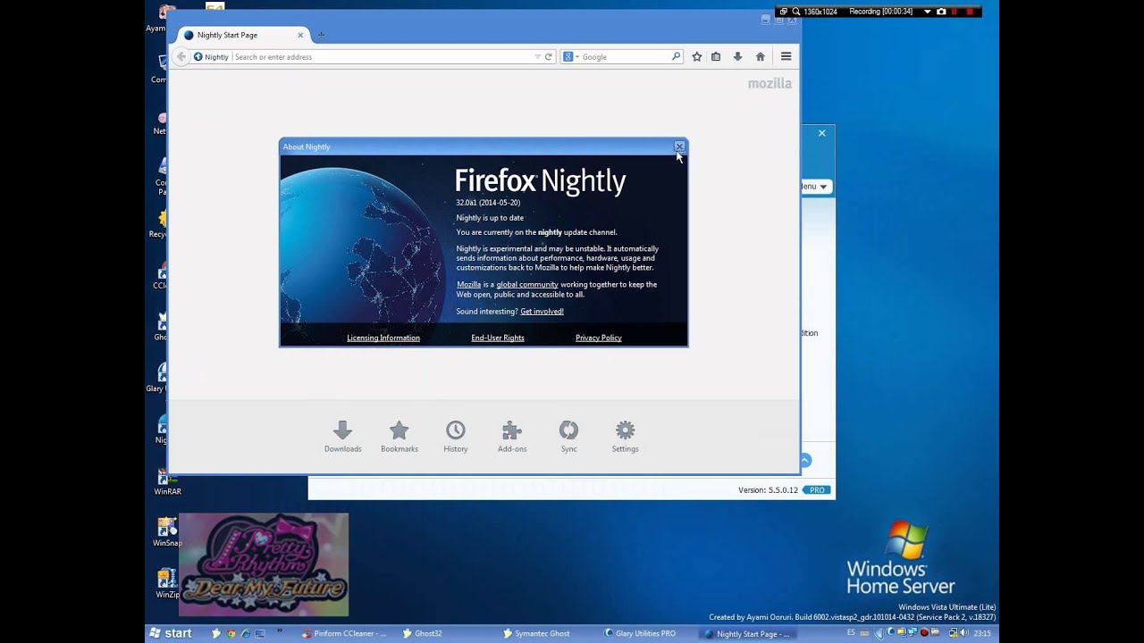Expand the address bar history dropdown
The image size is (1144, 643).
[x=537, y=56]
